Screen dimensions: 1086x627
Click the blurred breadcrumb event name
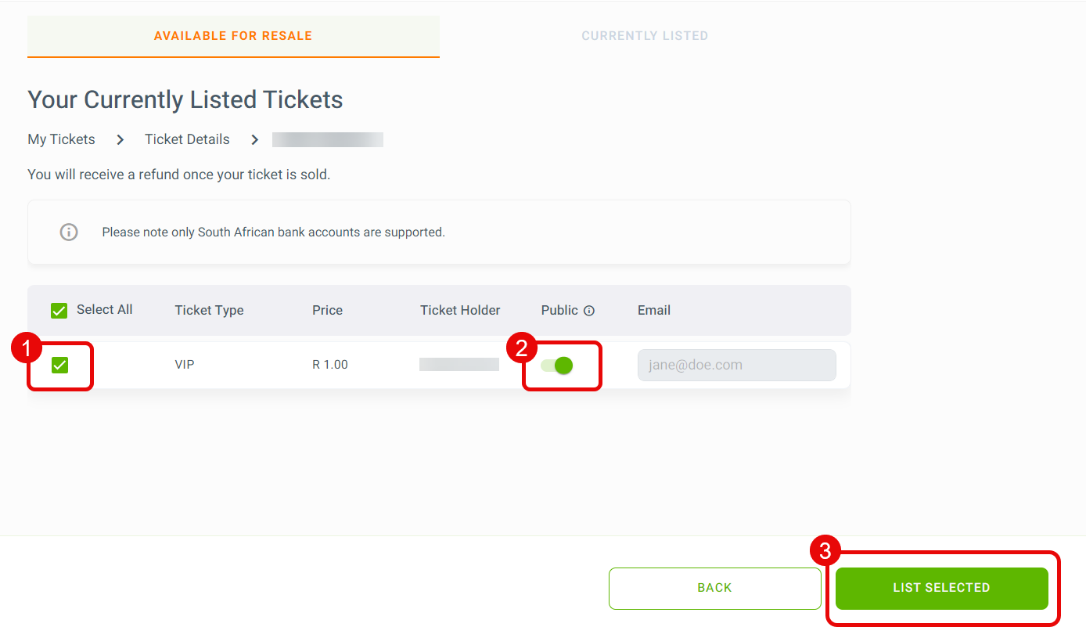[x=328, y=140]
